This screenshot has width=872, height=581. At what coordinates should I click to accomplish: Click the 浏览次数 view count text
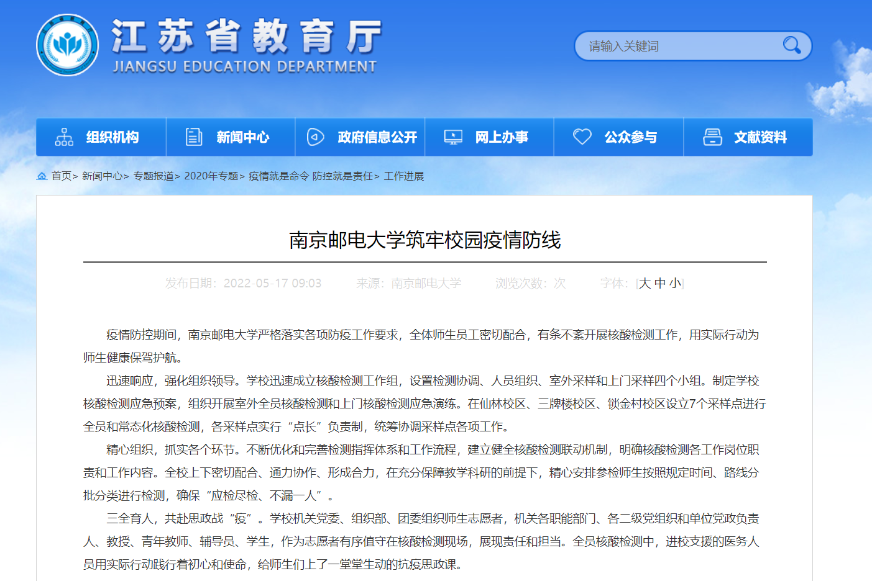tap(531, 284)
